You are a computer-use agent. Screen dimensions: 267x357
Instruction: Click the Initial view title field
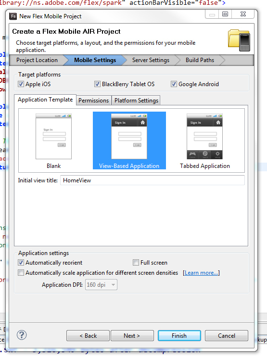(153, 180)
